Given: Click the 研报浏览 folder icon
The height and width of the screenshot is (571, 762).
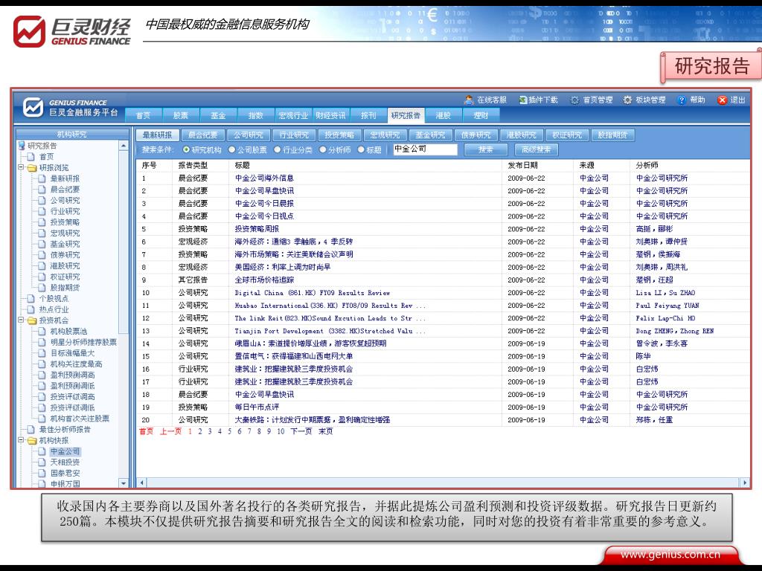Looking at the screenshot, I should [x=33, y=167].
